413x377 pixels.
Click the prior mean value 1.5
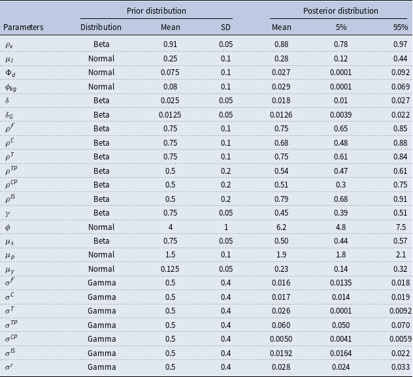point(171,255)
